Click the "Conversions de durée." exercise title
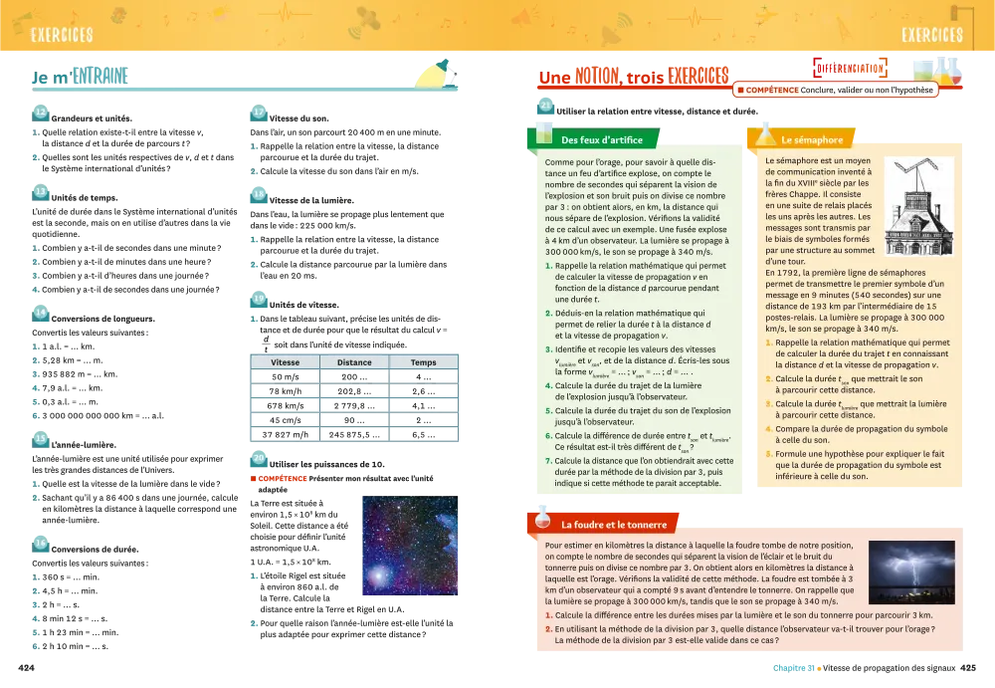The height and width of the screenshot is (688, 995). coord(95,550)
